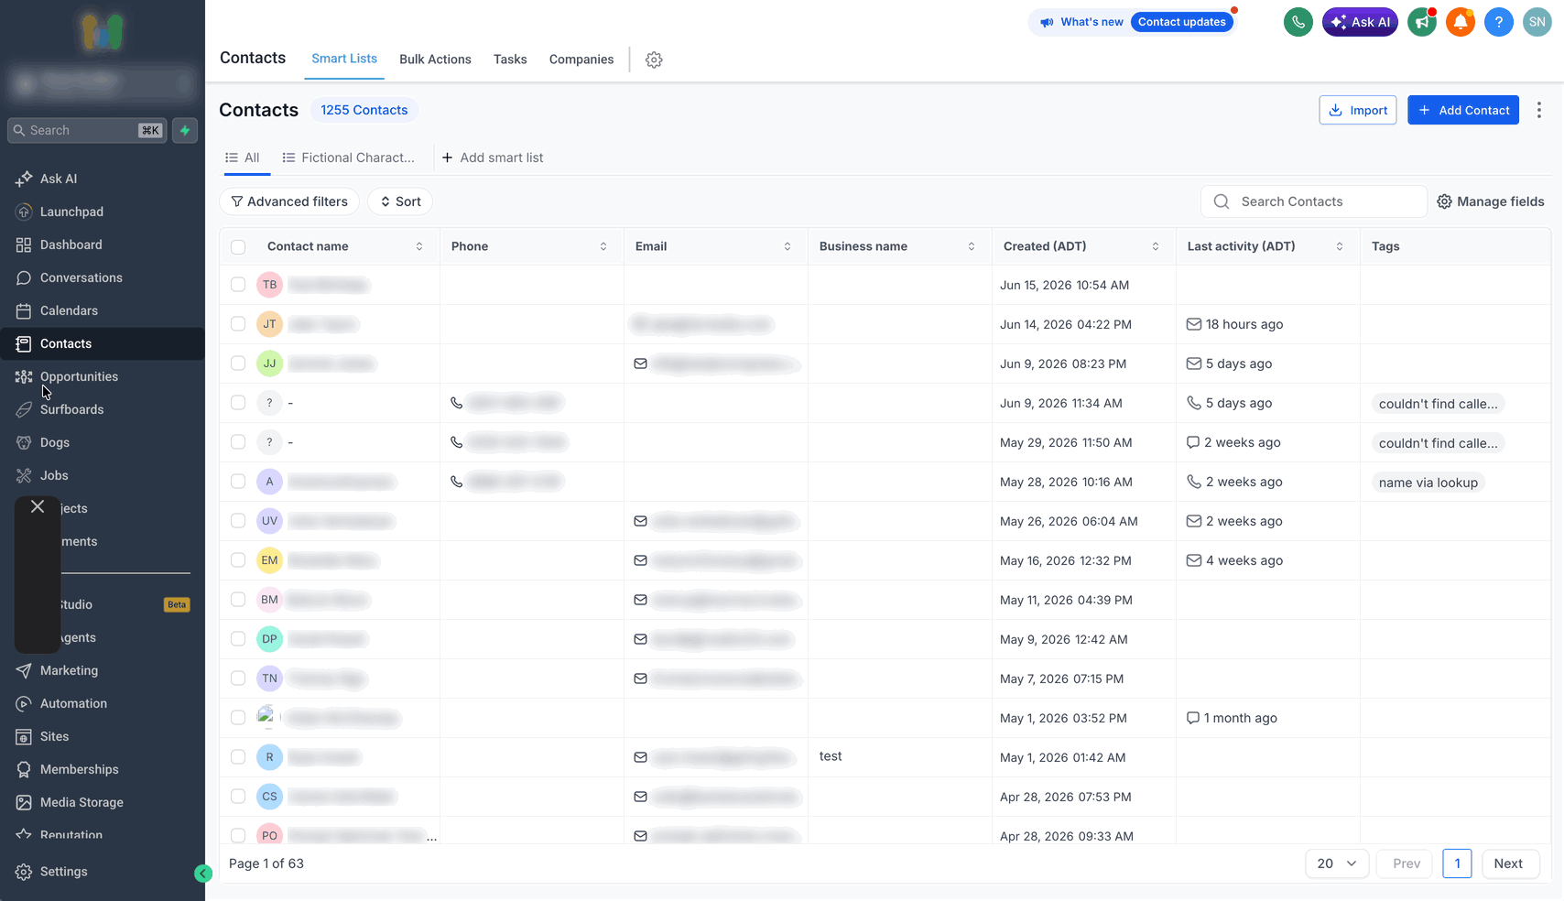This screenshot has height=901, width=1564.
Task: Open the Companies tab
Action: pyautogui.click(x=581, y=60)
